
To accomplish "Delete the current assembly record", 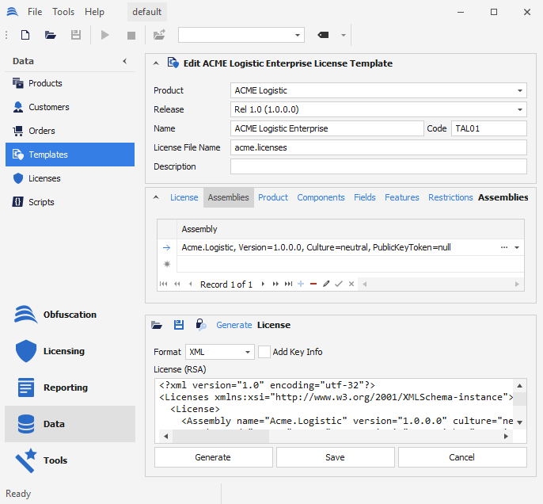I will pos(313,284).
